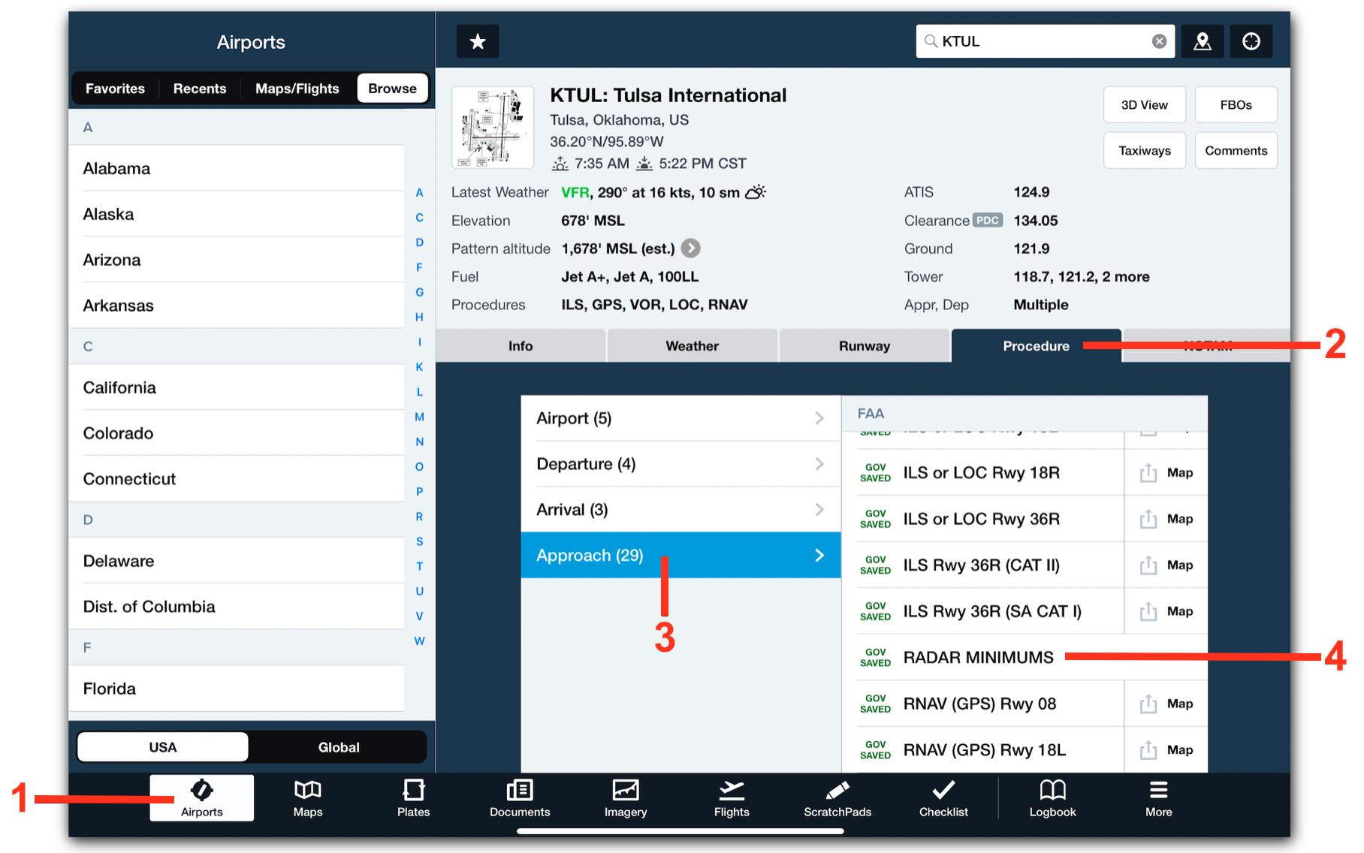
Task: Select the Favorites segment
Action: tap(115, 89)
